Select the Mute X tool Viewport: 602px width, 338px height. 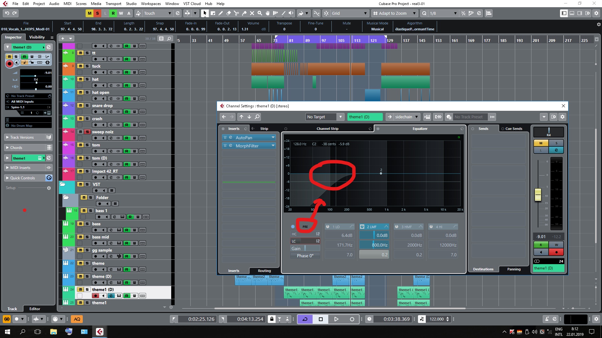[252, 13]
